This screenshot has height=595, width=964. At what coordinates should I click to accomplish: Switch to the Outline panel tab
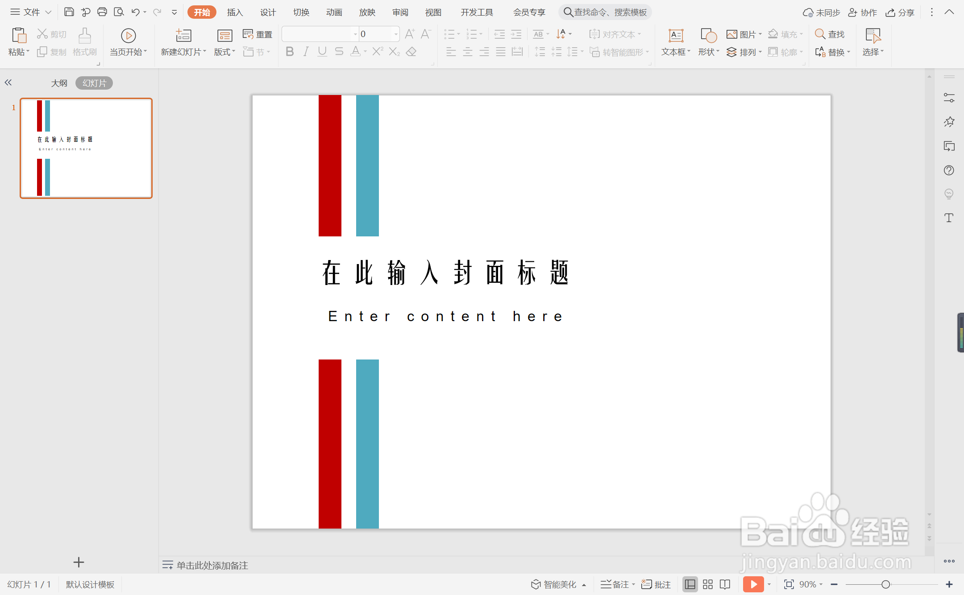point(59,83)
